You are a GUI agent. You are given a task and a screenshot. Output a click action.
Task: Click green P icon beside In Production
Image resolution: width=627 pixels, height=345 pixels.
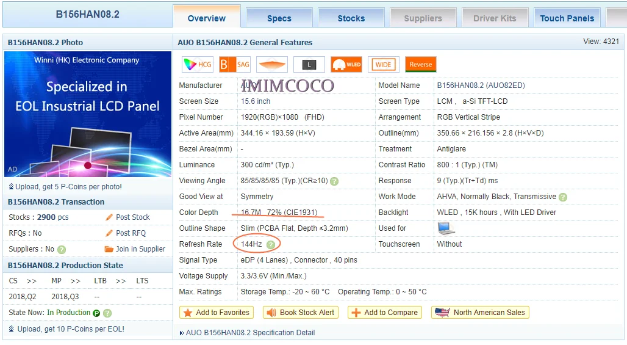click(96, 313)
